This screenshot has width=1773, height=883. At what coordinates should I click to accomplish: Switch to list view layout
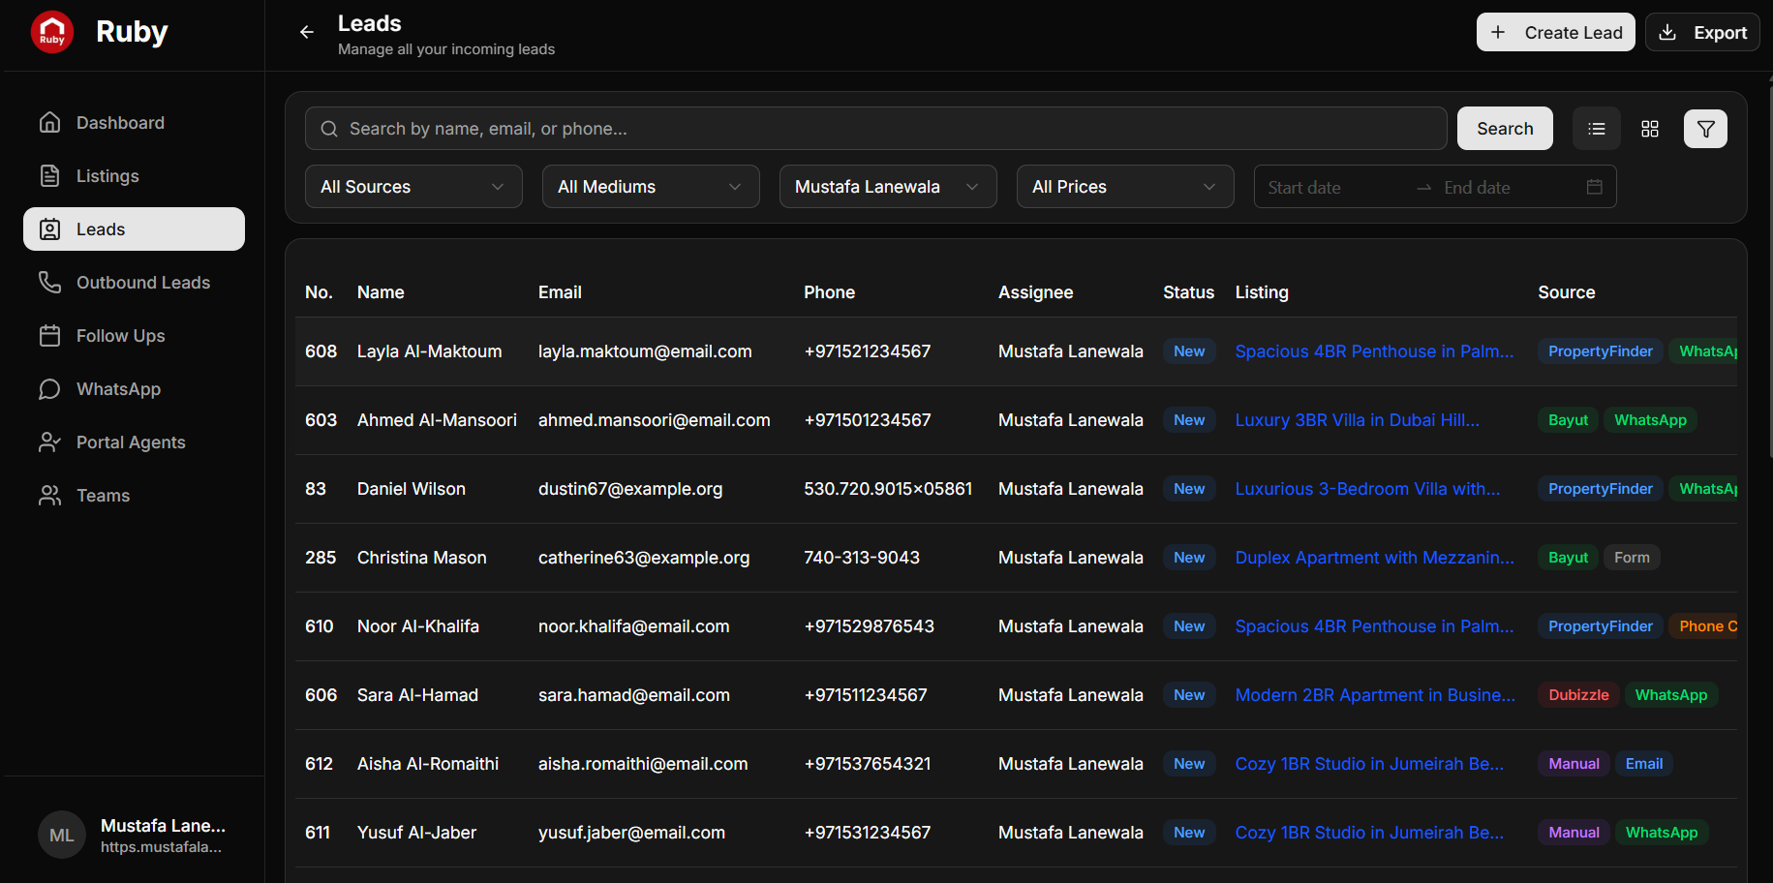[1597, 129]
